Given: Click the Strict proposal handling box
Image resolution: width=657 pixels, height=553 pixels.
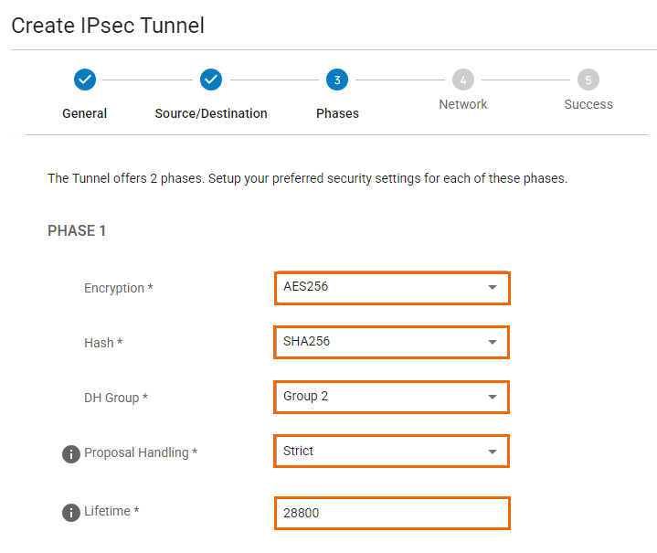Looking at the screenshot, I should 375,452.
